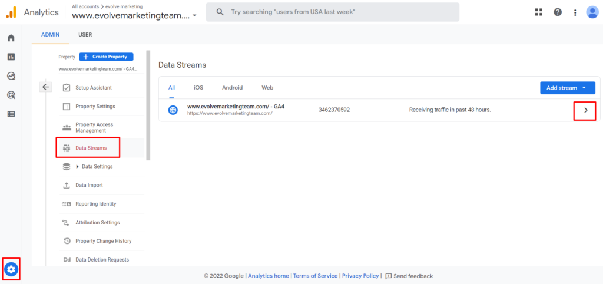
Task: Open the user account avatar
Action: click(592, 12)
